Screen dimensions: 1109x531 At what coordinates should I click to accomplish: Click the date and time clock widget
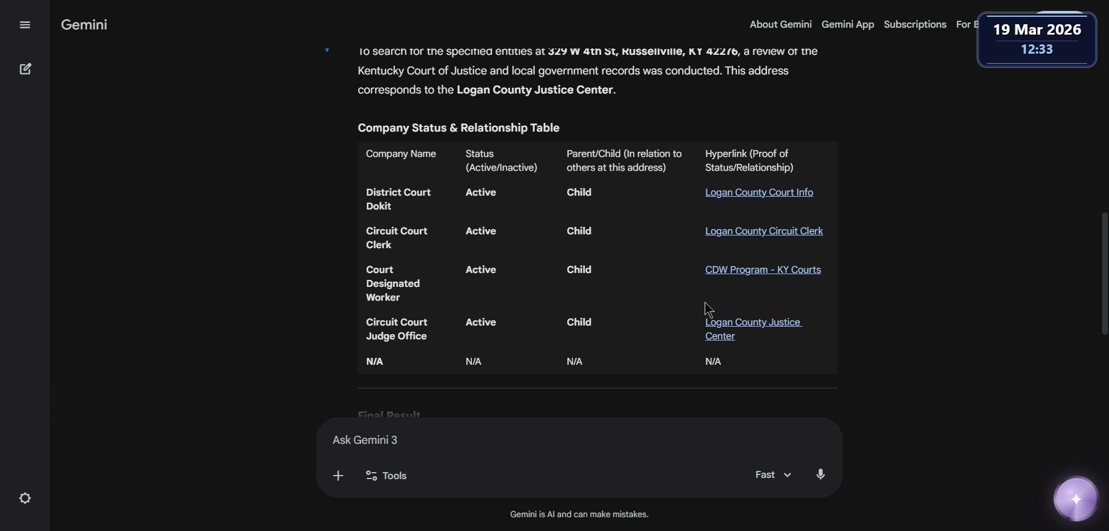(x=1037, y=39)
